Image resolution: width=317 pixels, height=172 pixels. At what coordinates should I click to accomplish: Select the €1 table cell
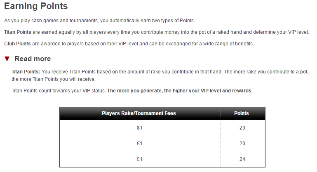click(139, 144)
